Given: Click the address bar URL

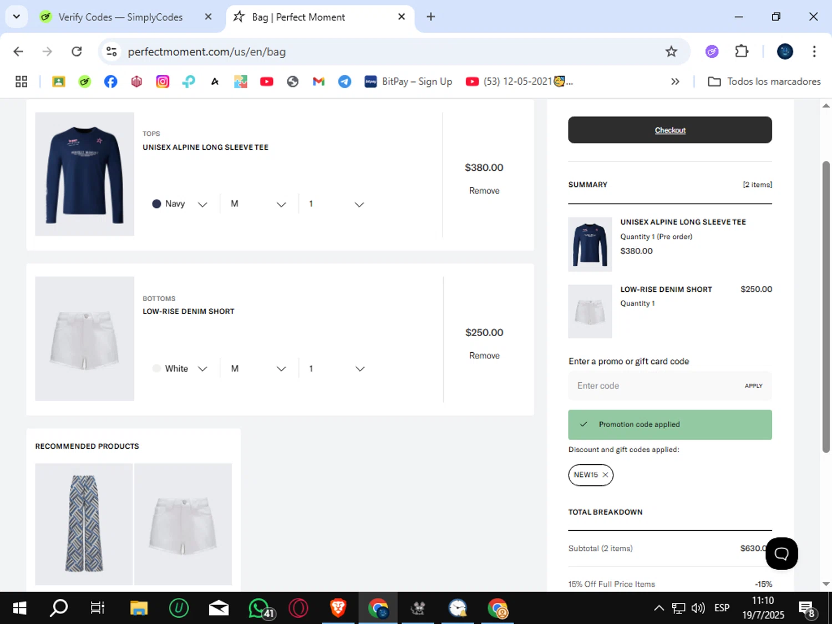Looking at the screenshot, I should click(x=206, y=52).
